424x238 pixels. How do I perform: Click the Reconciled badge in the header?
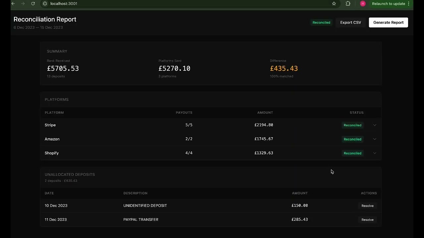(x=321, y=22)
